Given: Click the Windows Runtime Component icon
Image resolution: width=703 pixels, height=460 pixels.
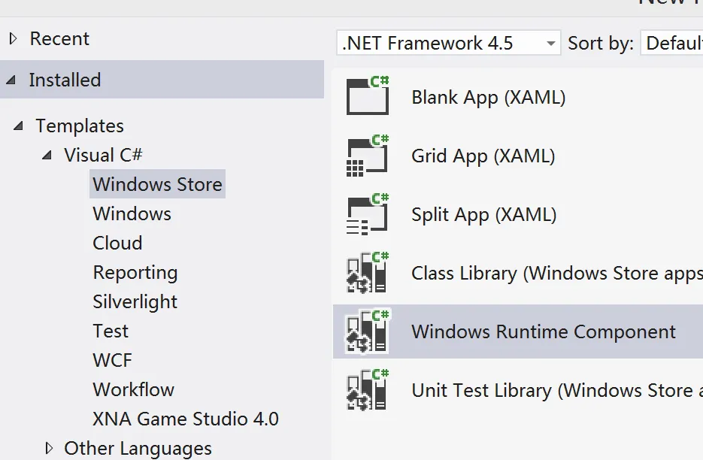Looking at the screenshot, I should [x=367, y=331].
